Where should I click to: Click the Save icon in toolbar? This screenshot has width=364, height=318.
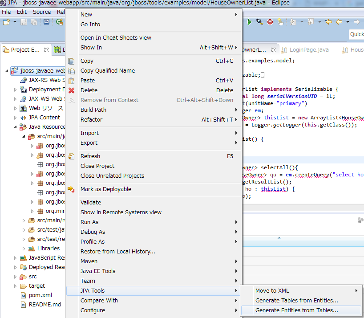[24, 22]
